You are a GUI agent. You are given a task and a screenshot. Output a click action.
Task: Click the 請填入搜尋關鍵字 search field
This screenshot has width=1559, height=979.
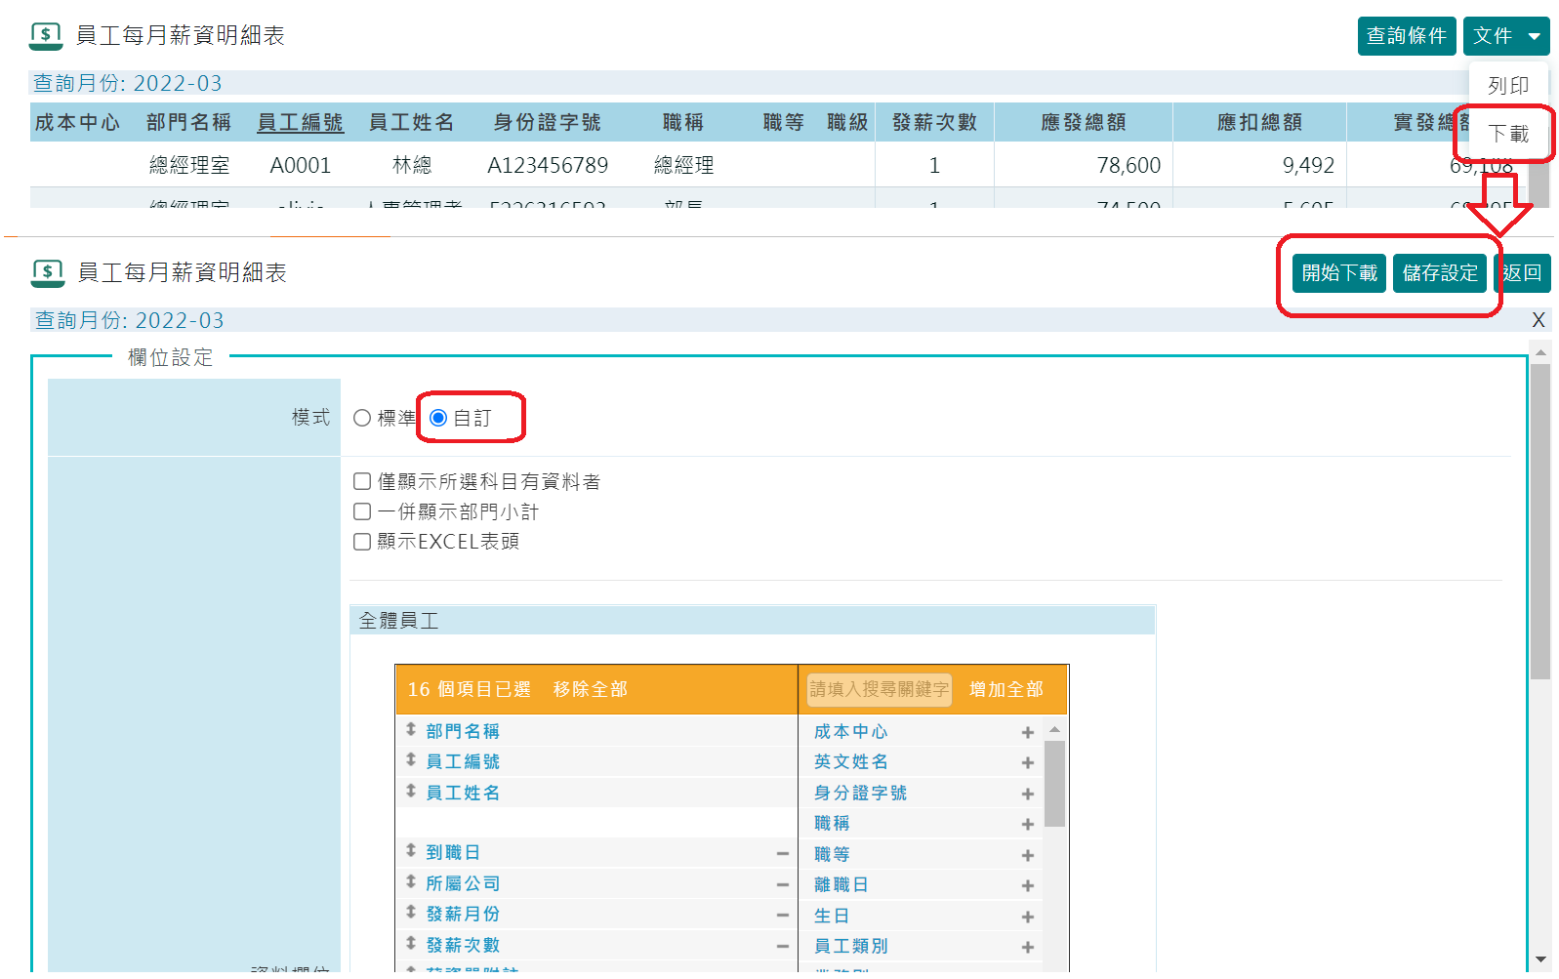(879, 689)
